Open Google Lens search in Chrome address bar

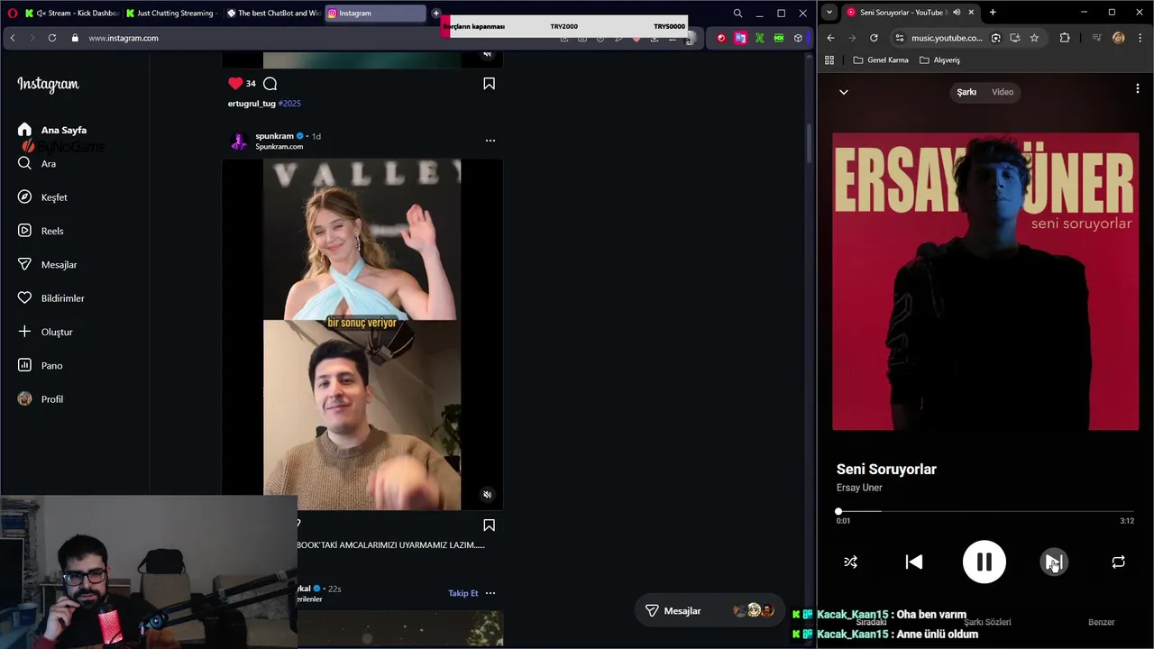point(995,38)
